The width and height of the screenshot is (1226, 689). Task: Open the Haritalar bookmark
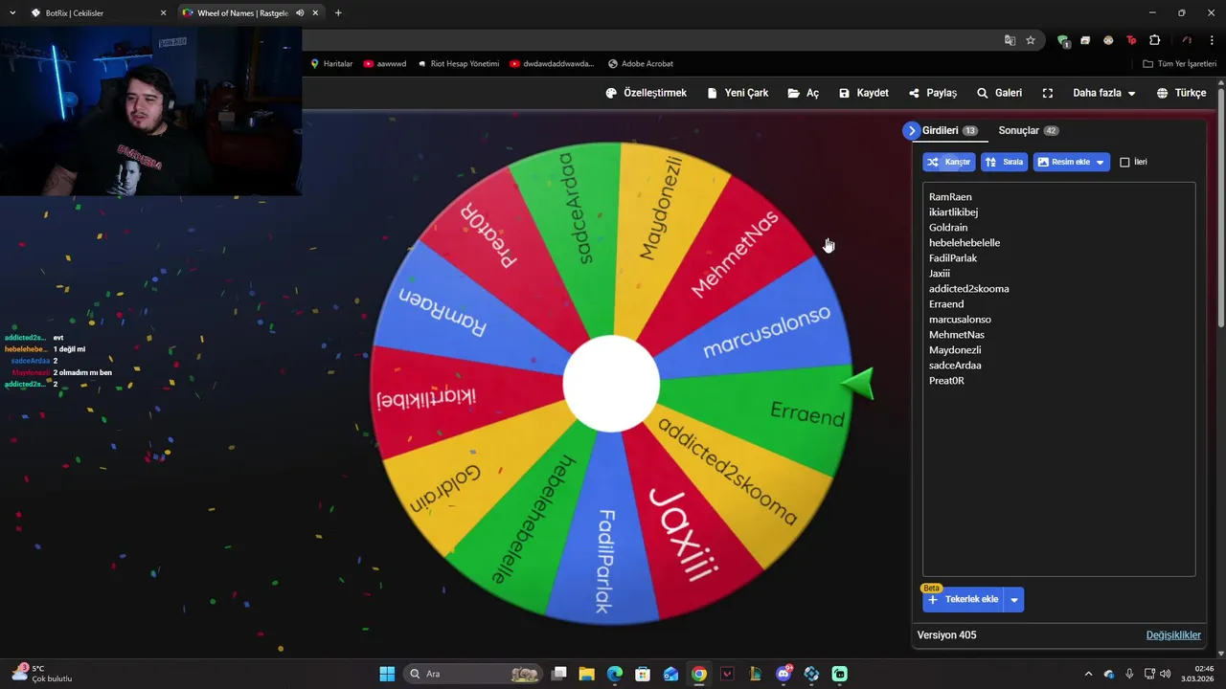[331, 64]
